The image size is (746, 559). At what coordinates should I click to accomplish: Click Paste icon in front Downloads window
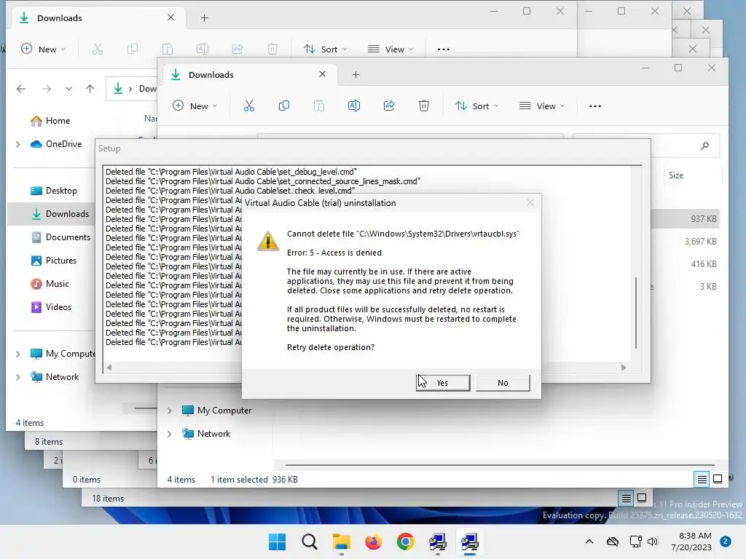click(319, 106)
